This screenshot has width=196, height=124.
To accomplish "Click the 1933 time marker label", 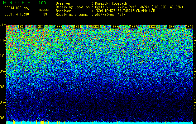I will coord(59,27).
